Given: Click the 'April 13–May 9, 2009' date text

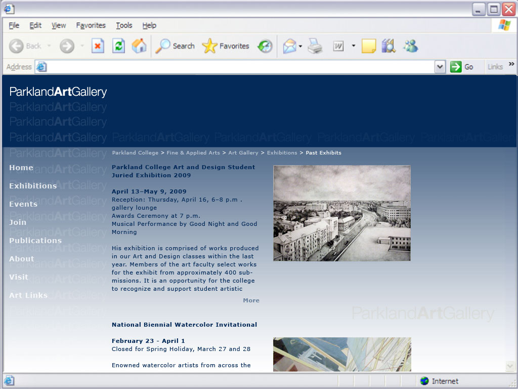Looking at the screenshot, I should click(x=149, y=191).
